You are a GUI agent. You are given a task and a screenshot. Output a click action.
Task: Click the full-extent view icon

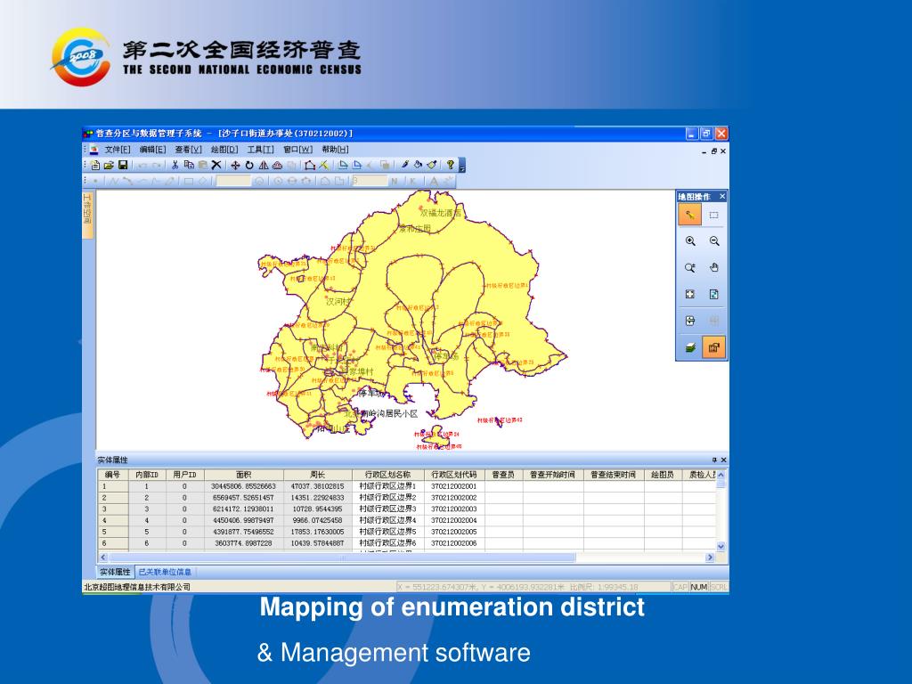(x=690, y=294)
